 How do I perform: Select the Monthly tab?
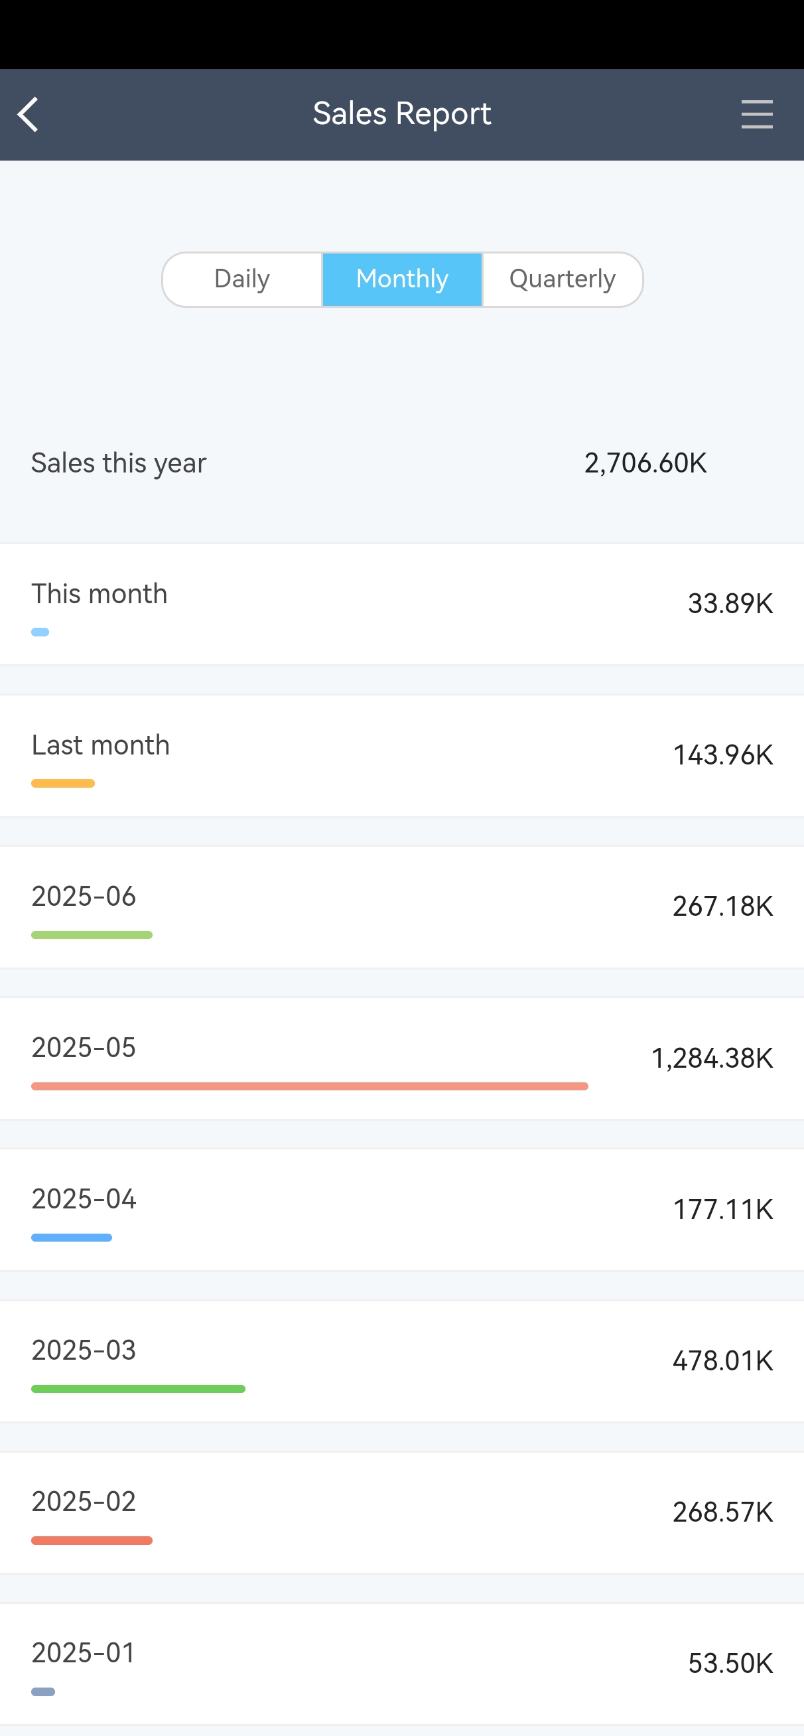point(403,279)
